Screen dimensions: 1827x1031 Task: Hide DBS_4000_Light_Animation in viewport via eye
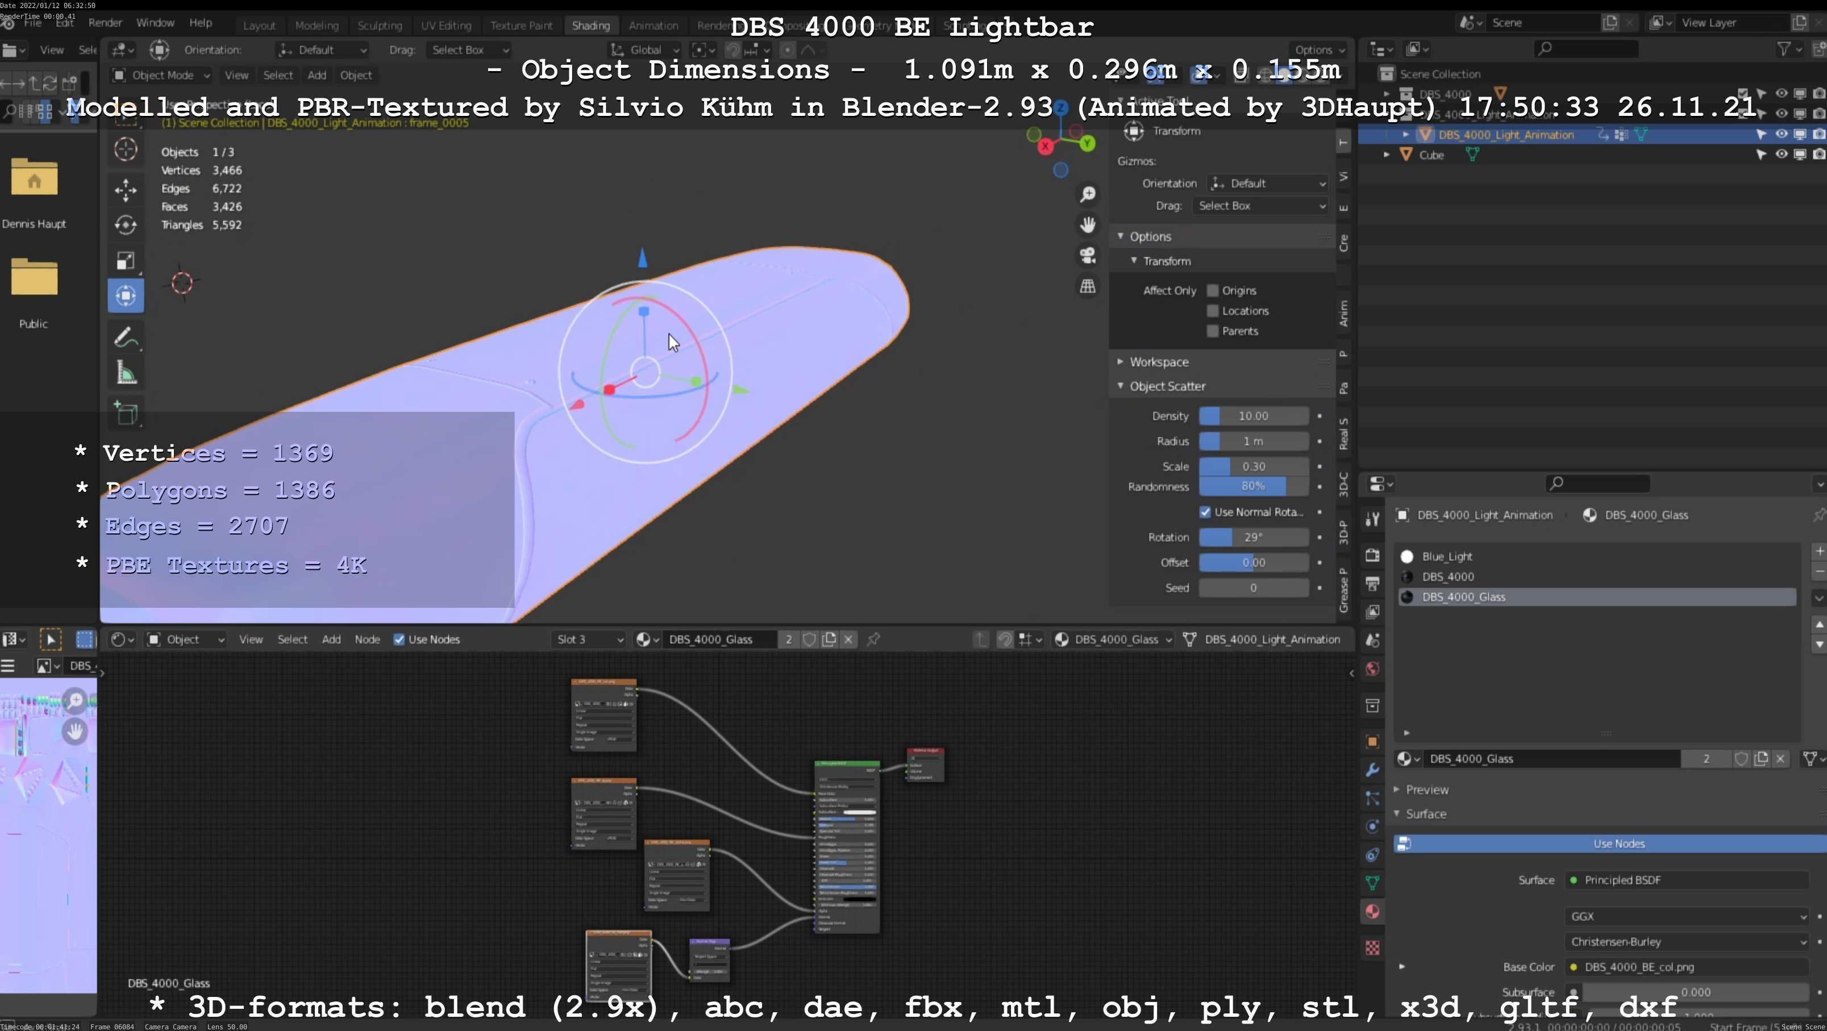1782,134
